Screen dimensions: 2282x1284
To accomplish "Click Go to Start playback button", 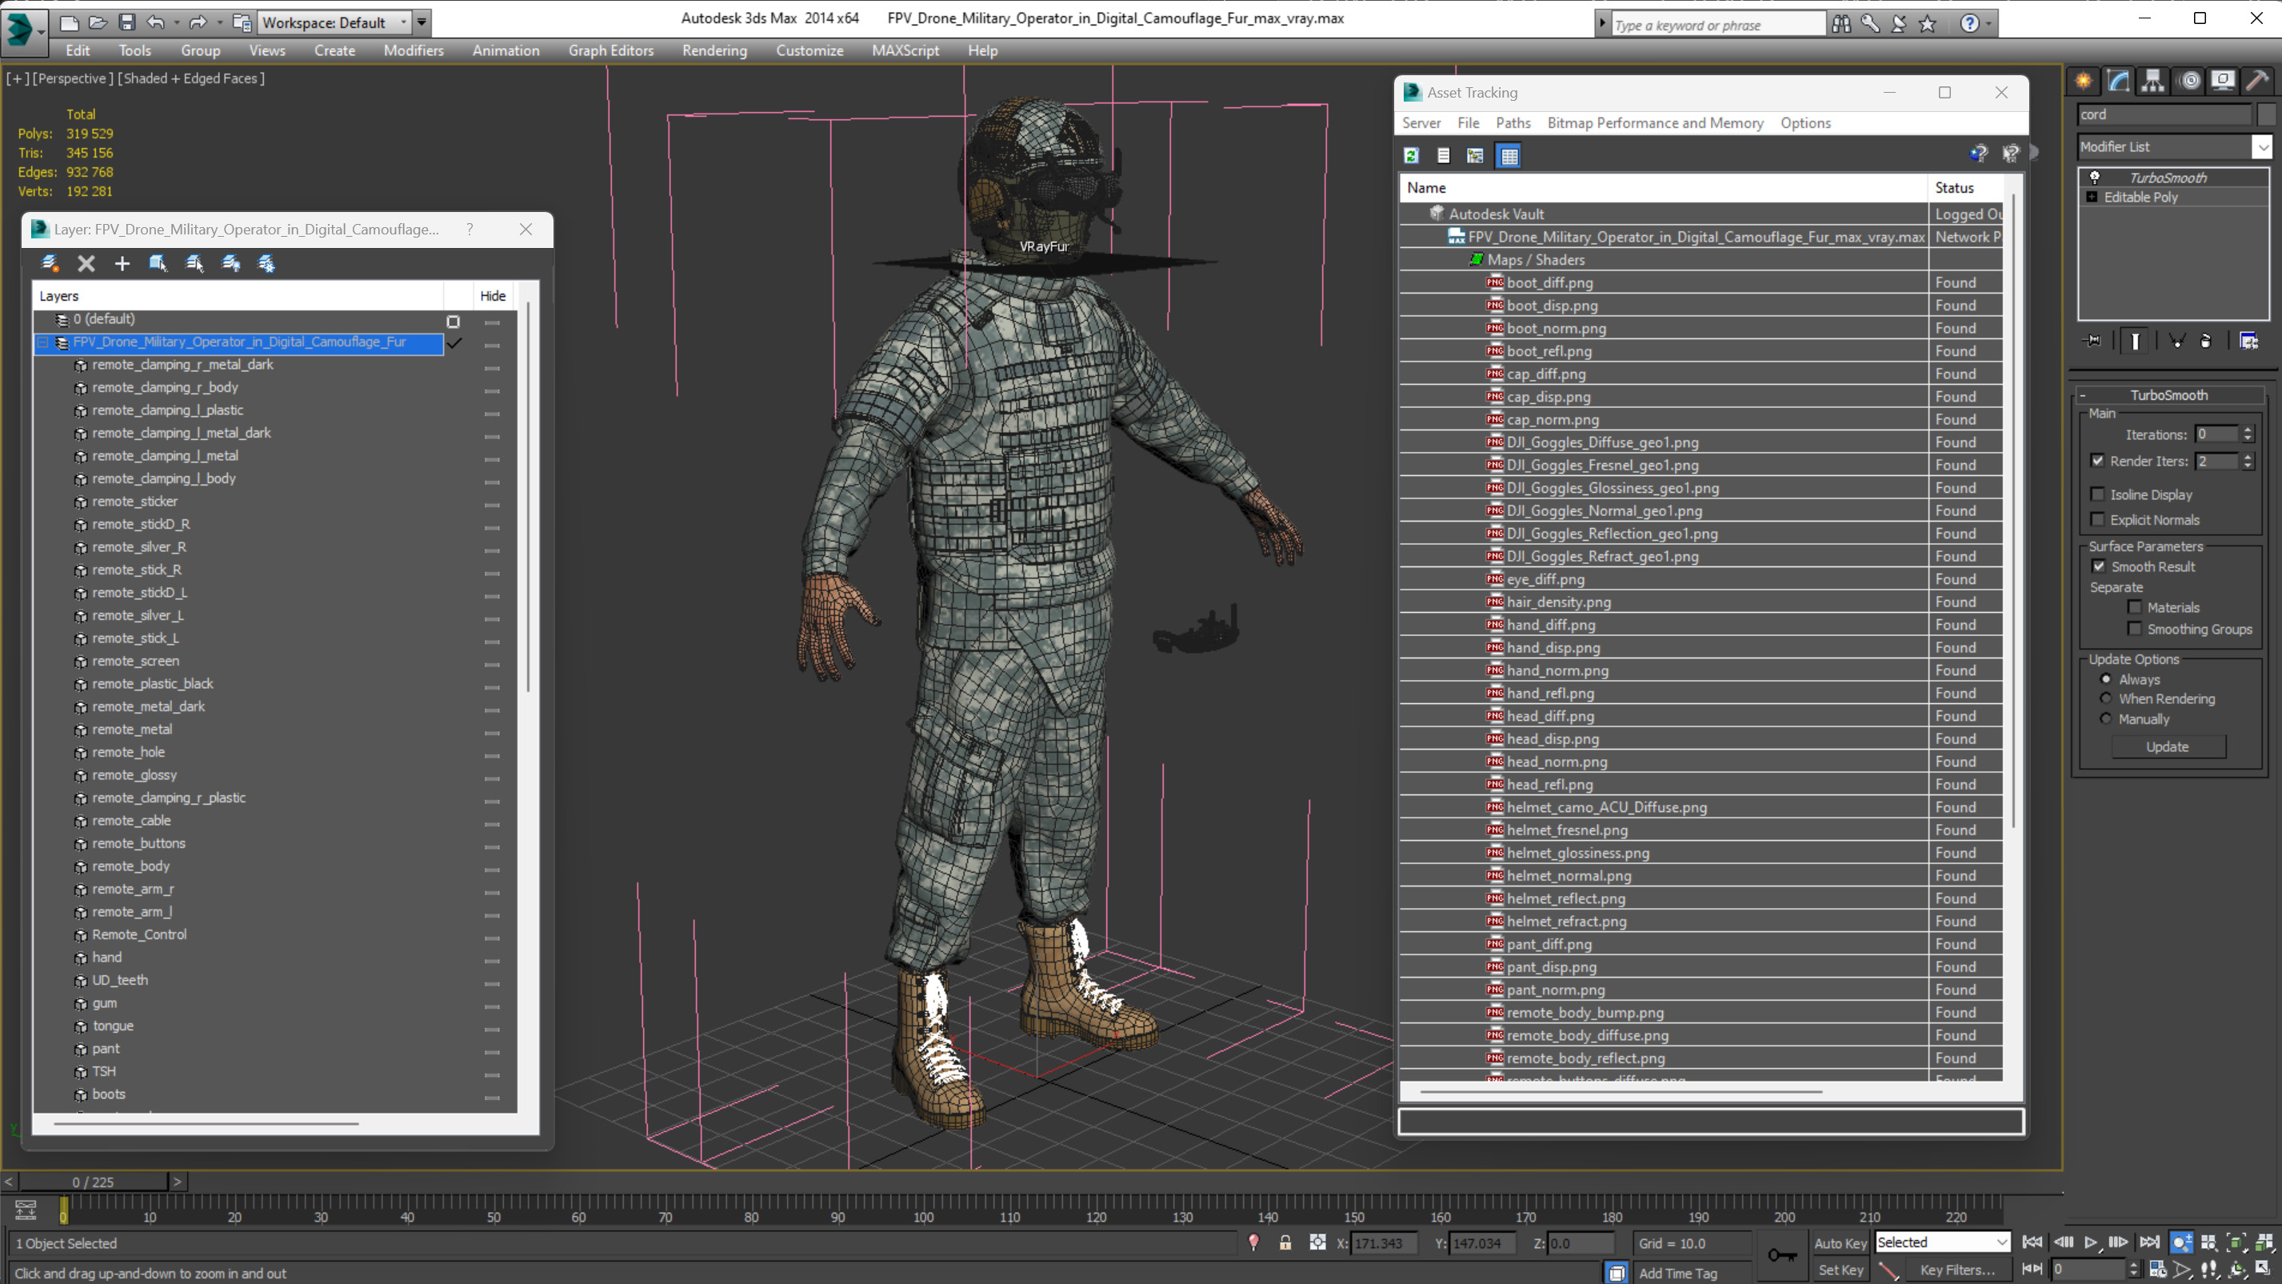I will coord(2032,1242).
